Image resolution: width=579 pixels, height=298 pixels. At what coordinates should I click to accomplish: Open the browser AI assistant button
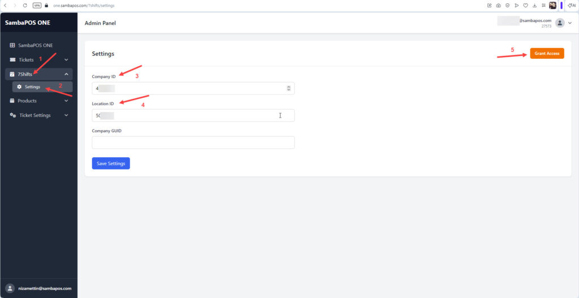tap(572, 5)
